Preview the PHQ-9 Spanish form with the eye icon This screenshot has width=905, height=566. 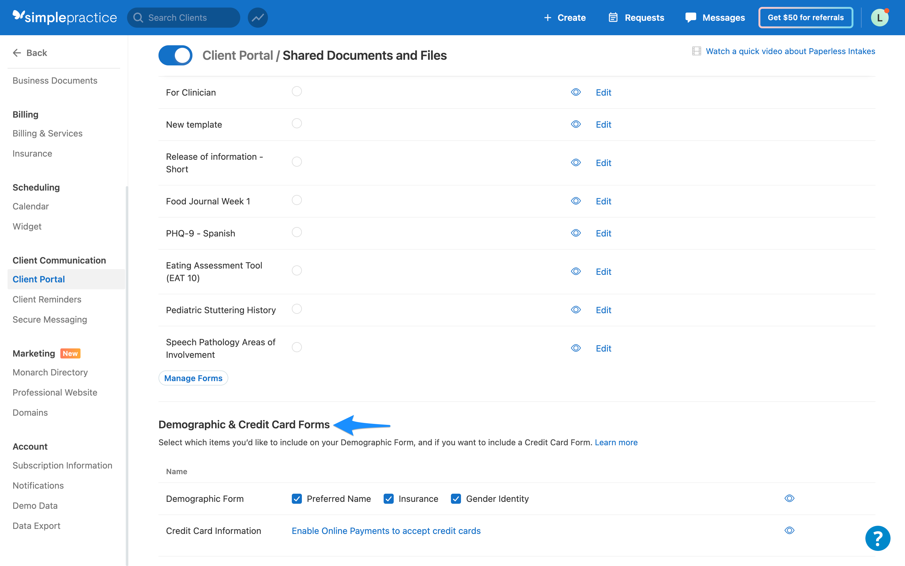pyautogui.click(x=576, y=233)
